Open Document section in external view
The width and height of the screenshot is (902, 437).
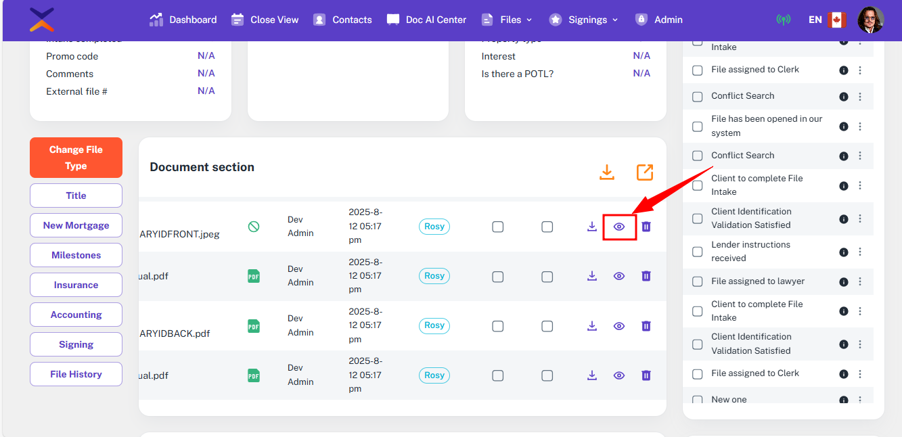pyautogui.click(x=645, y=172)
